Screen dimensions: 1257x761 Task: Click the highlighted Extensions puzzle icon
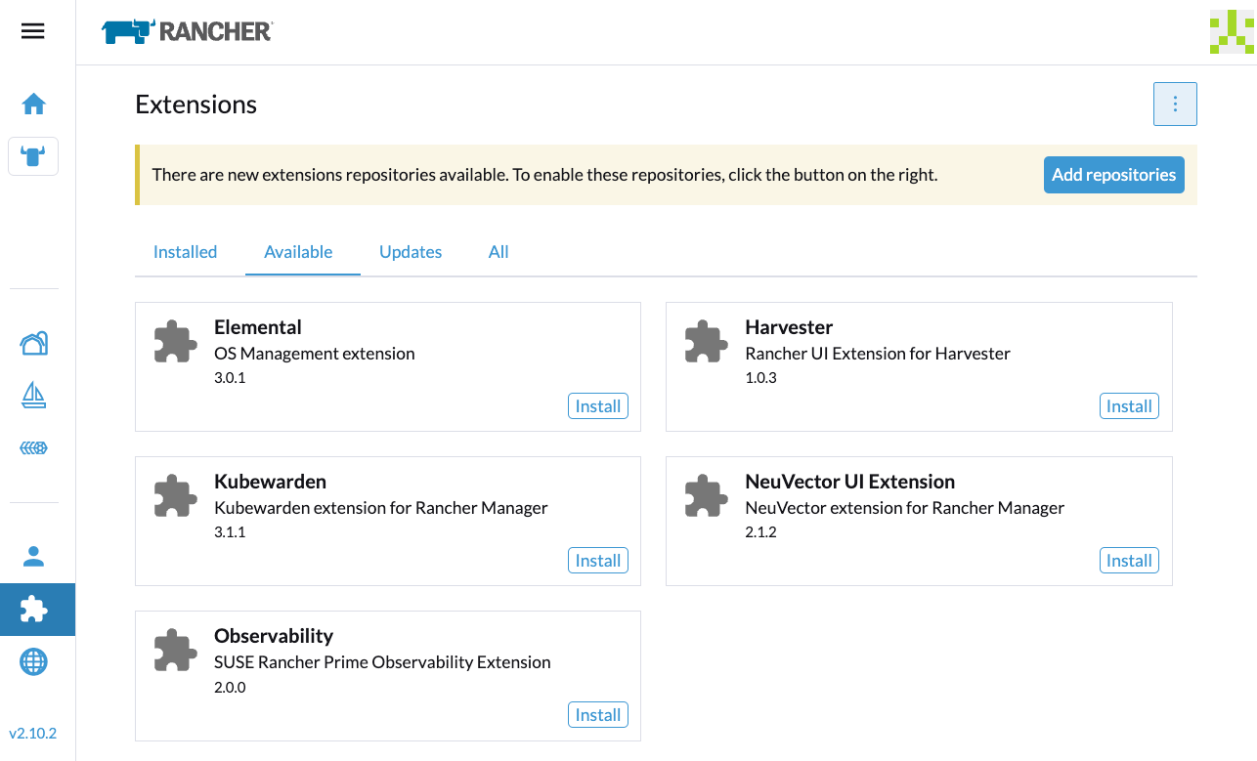click(33, 609)
